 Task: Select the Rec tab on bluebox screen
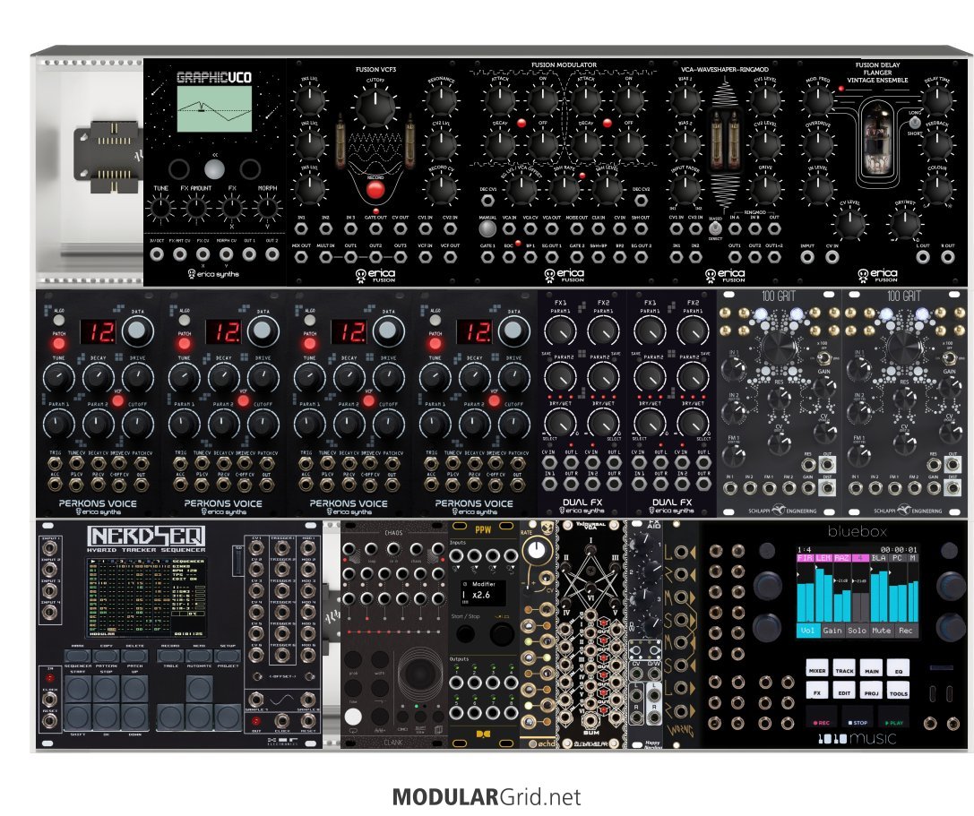pos(906,631)
